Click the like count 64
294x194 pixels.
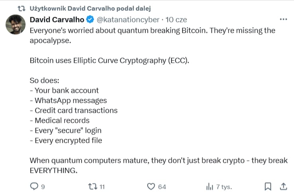coord(162,187)
